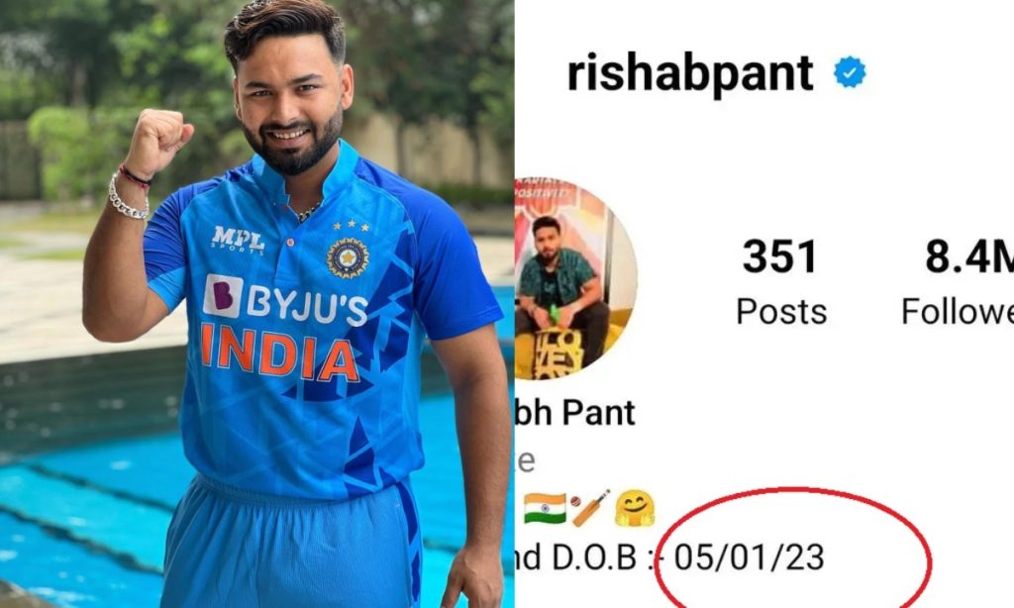Click the blue verified badge beside rishabpant

[849, 72]
